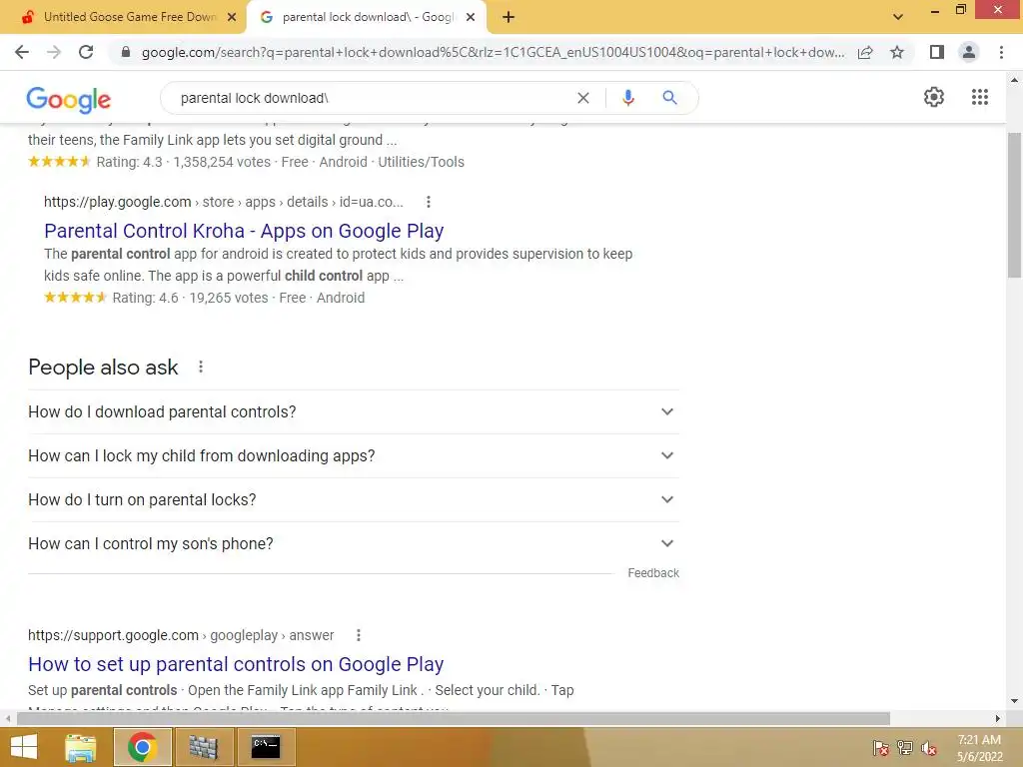
Task: Click the Feedback link
Action: 653,573
